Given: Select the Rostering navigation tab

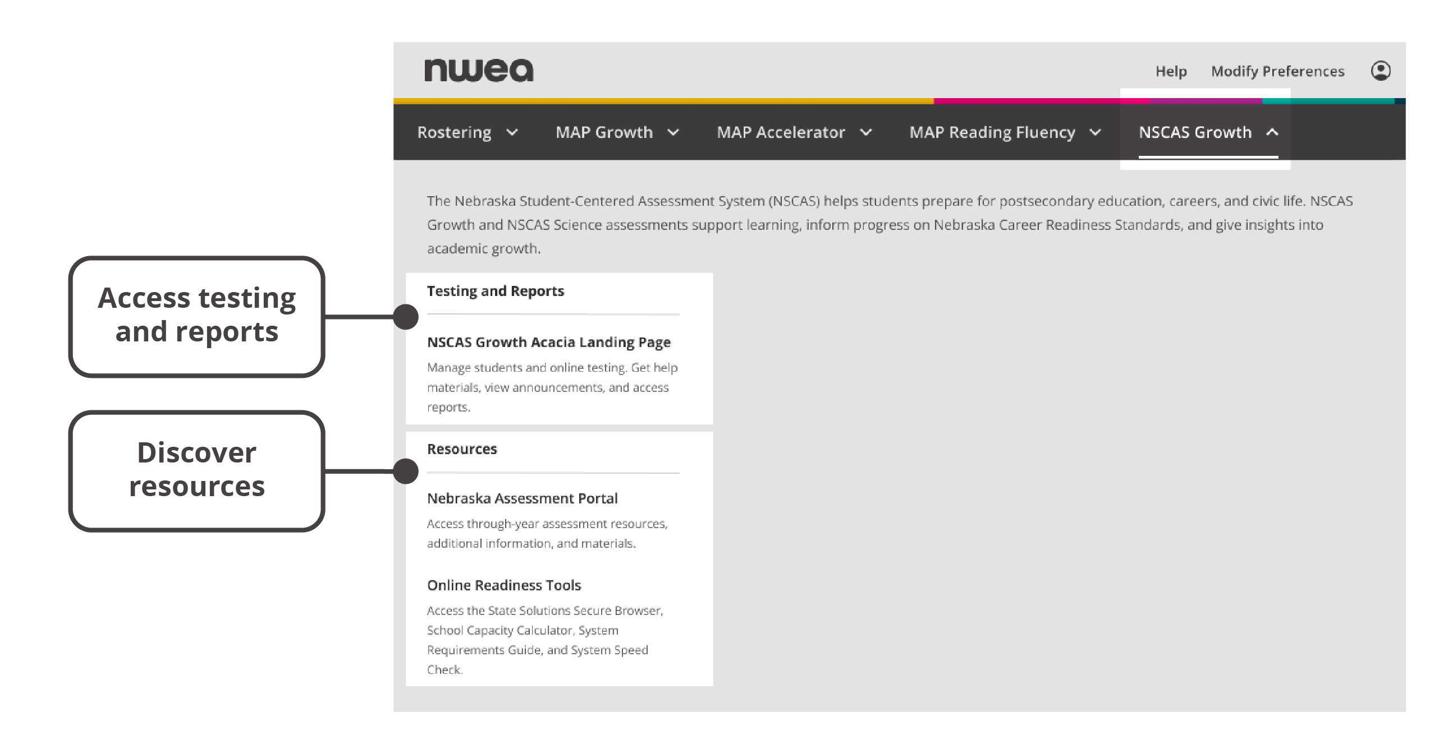Looking at the screenshot, I should 454,132.
